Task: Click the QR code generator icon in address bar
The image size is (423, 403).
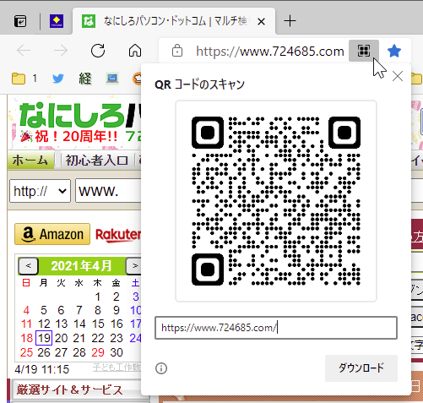Action: (364, 51)
